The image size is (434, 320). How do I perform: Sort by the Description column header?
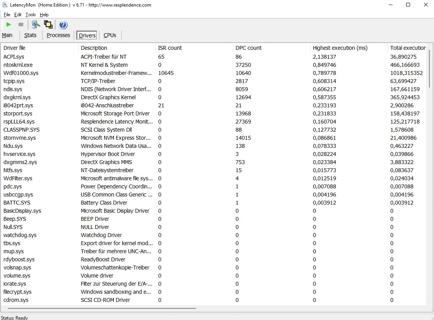[x=117, y=48]
